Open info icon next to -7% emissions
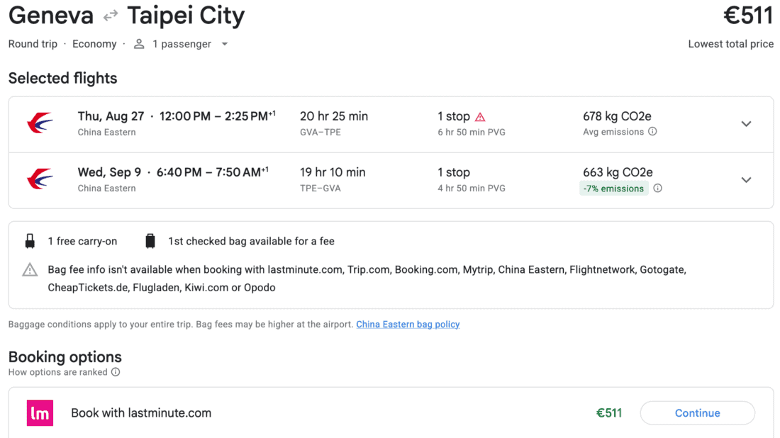This screenshot has height=438, width=780. tap(657, 188)
